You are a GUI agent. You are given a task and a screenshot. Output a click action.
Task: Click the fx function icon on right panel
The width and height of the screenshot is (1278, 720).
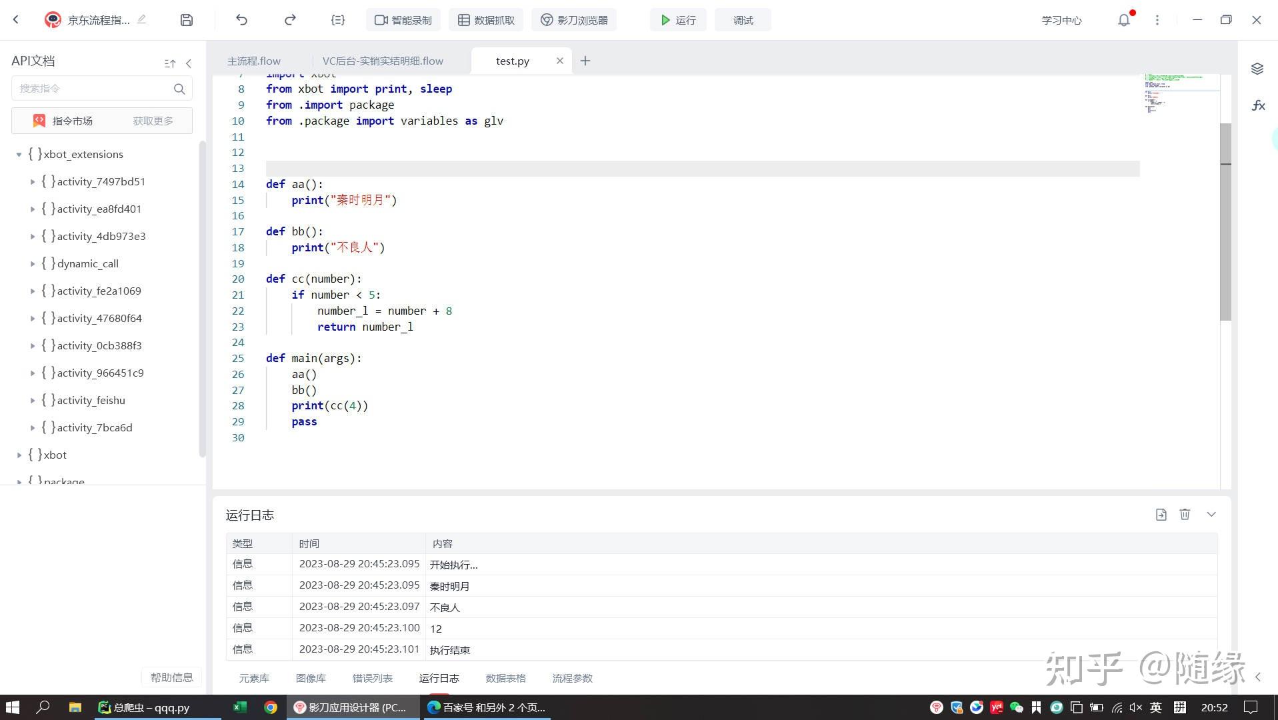(1257, 105)
